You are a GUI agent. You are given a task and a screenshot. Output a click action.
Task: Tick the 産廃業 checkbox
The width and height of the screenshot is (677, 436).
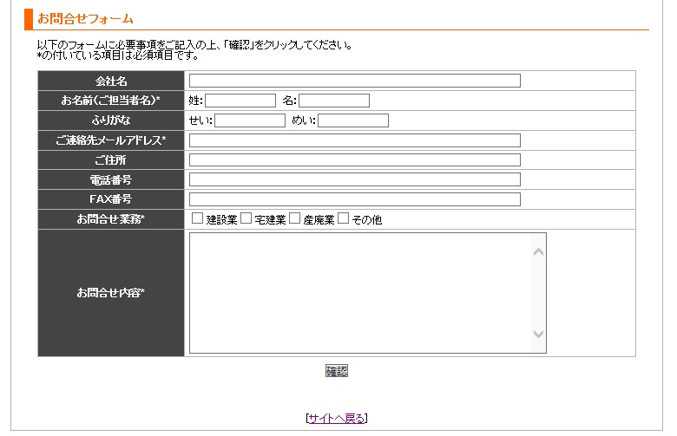294,218
